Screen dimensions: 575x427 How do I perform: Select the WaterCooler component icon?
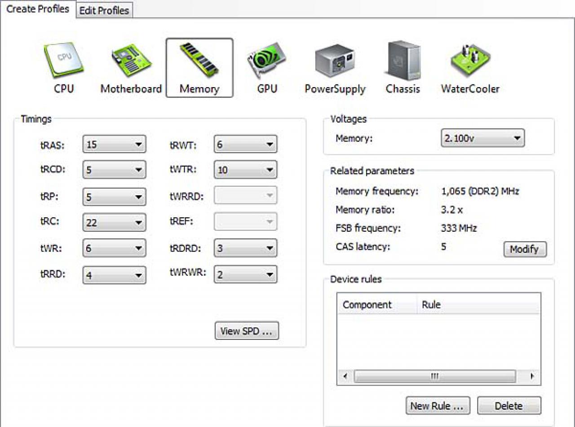point(470,68)
